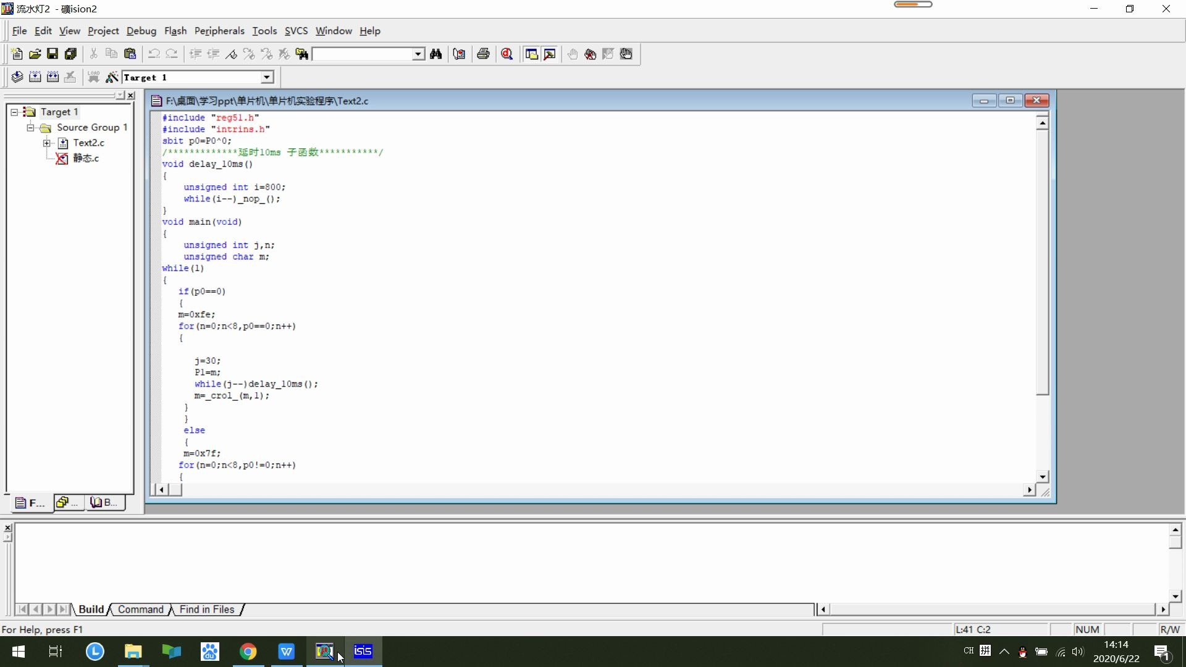Toggle the Project Window toolbar icon

point(531,54)
